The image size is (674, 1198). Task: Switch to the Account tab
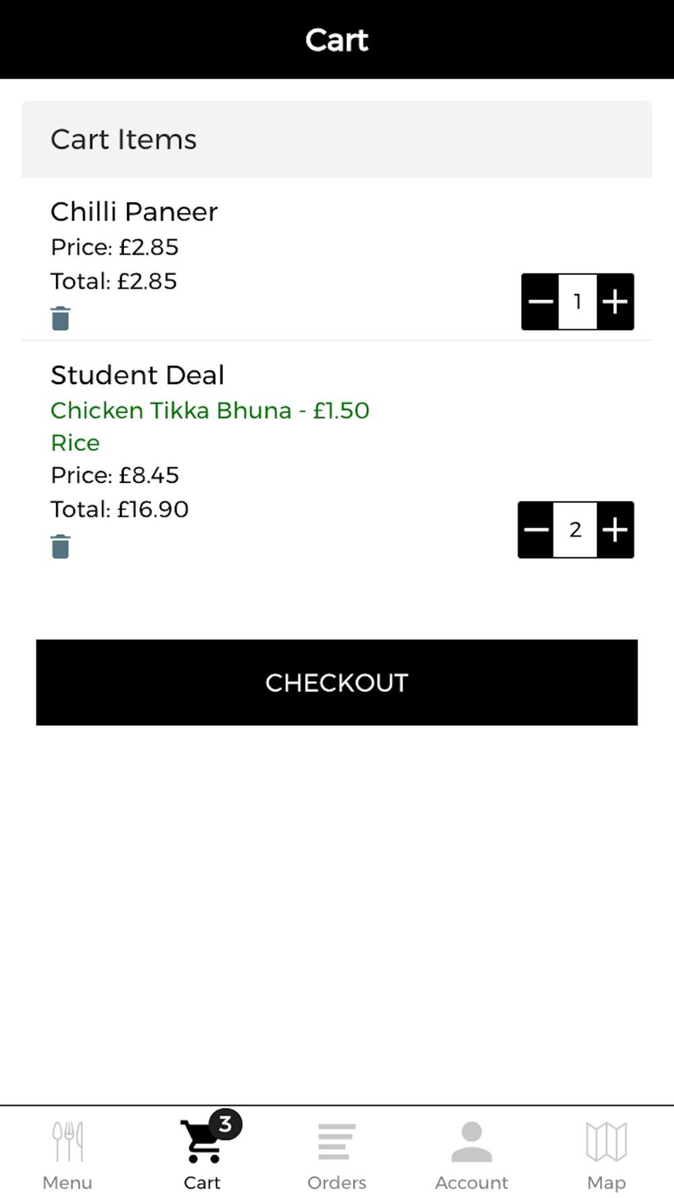pyautogui.click(x=472, y=1154)
